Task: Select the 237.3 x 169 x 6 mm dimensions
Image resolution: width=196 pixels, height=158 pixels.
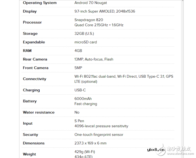Action: click(x=90, y=143)
